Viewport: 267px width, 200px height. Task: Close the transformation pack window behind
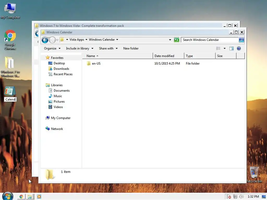click(235, 26)
